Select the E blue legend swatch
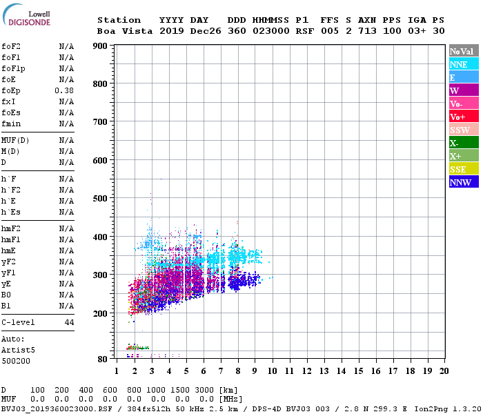Screen dimensions: 483x414 click(x=464, y=77)
